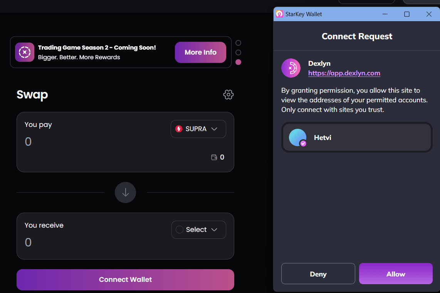This screenshot has width=440, height=293.
Task: Click the red SUPRA token icon
Action: 179,129
